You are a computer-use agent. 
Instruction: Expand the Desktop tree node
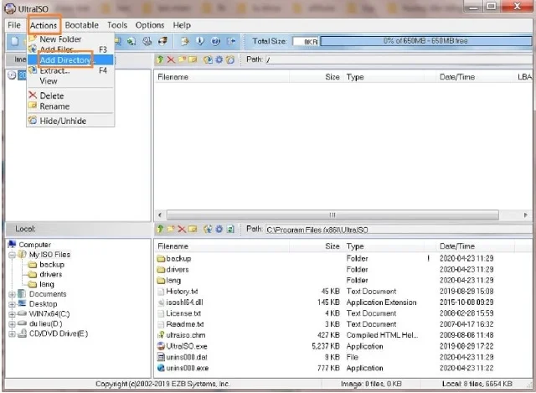(12, 304)
